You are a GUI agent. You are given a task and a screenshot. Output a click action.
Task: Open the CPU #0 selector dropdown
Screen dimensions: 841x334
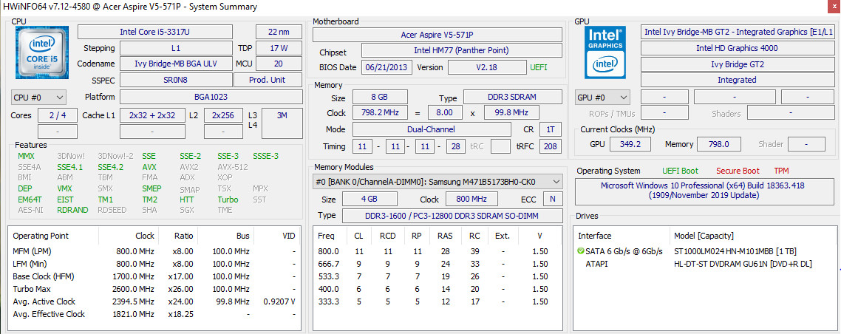[38, 98]
